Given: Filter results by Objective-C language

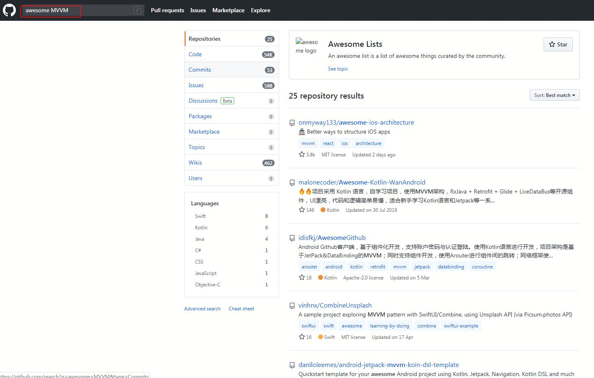Looking at the screenshot, I should tap(231, 285).
